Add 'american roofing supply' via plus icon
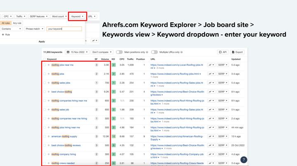The image size is (297, 166). [x=49, y=136]
